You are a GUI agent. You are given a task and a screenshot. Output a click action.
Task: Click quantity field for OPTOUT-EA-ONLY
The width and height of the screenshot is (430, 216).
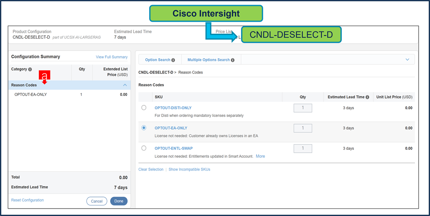click(x=303, y=128)
